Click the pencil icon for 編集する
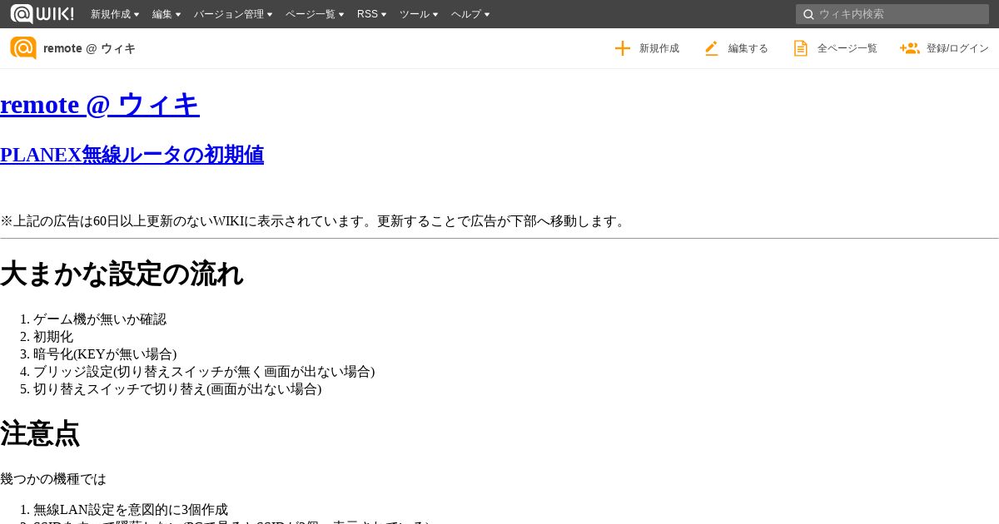This screenshot has width=999, height=524. point(711,48)
